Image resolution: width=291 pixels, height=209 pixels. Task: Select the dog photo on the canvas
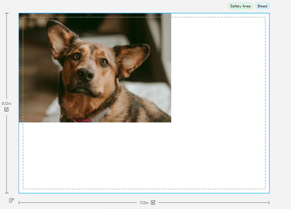(x=95, y=68)
